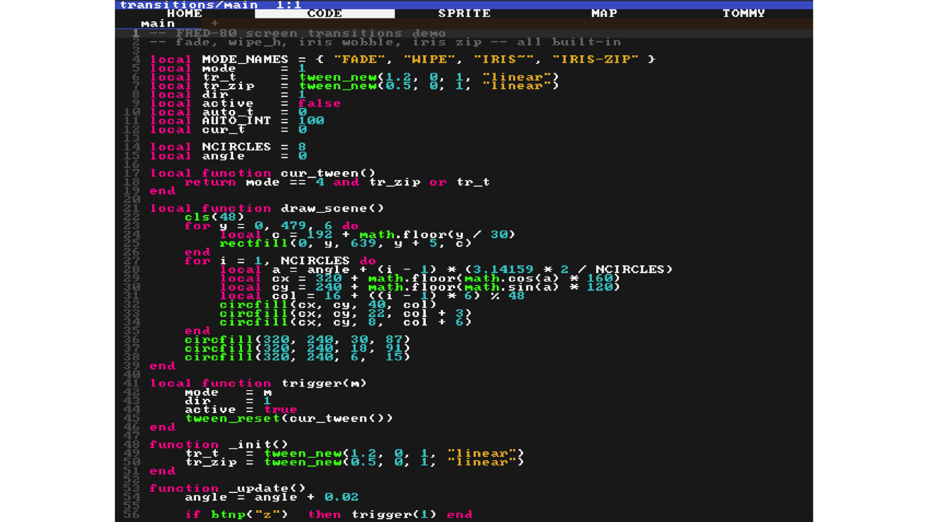Switch to the HOME tab
Screen dimensions: 928x522
185,14
